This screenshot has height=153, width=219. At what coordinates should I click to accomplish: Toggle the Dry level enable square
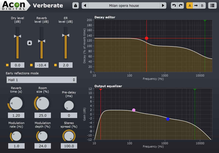point(7,65)
